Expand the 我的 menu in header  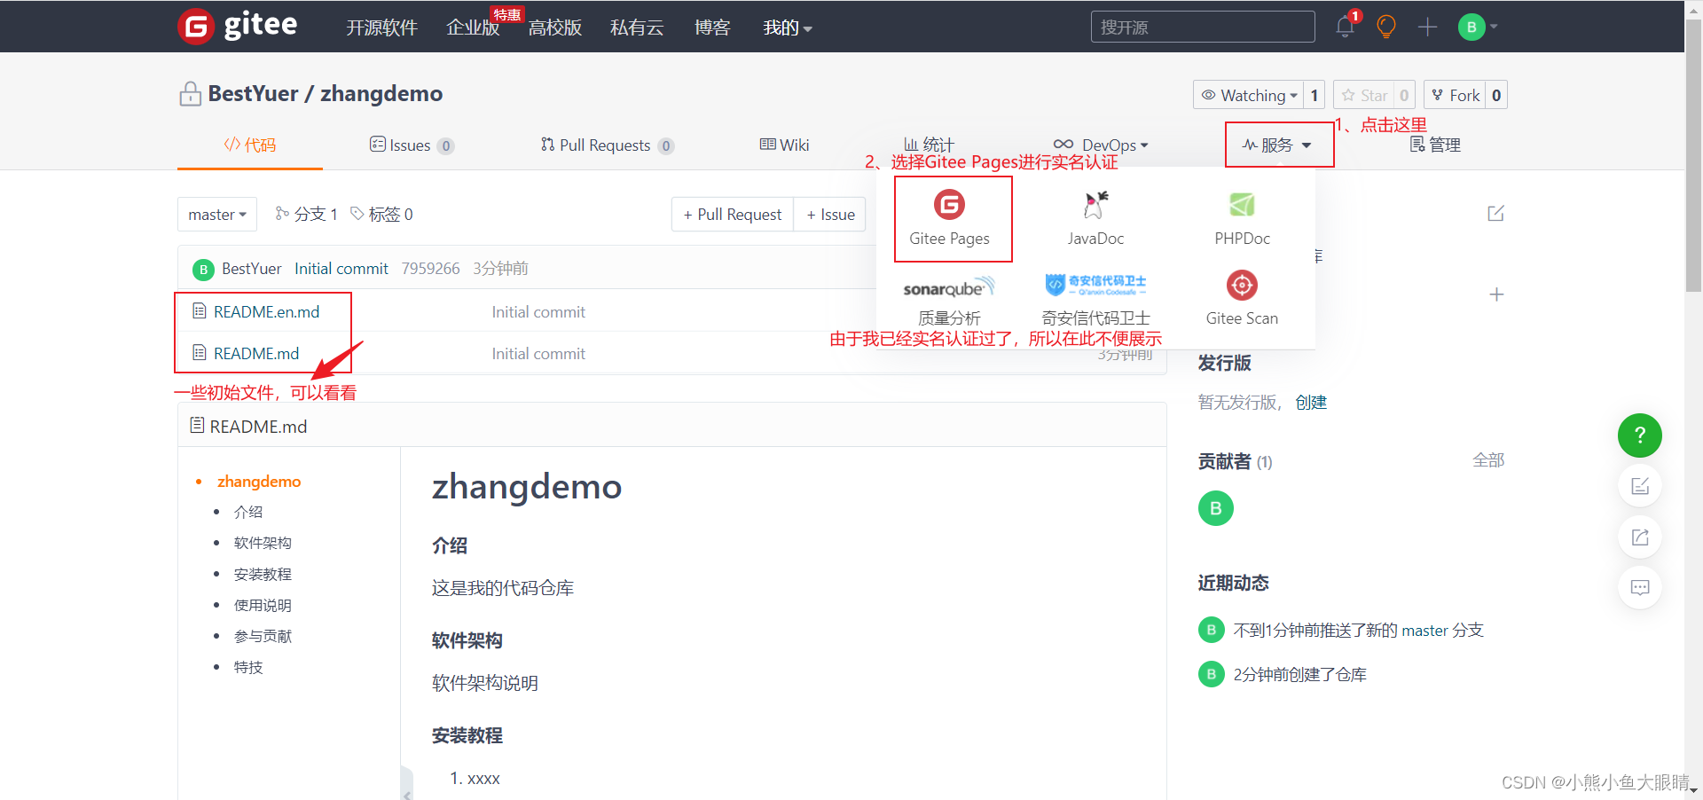[788, 27]
